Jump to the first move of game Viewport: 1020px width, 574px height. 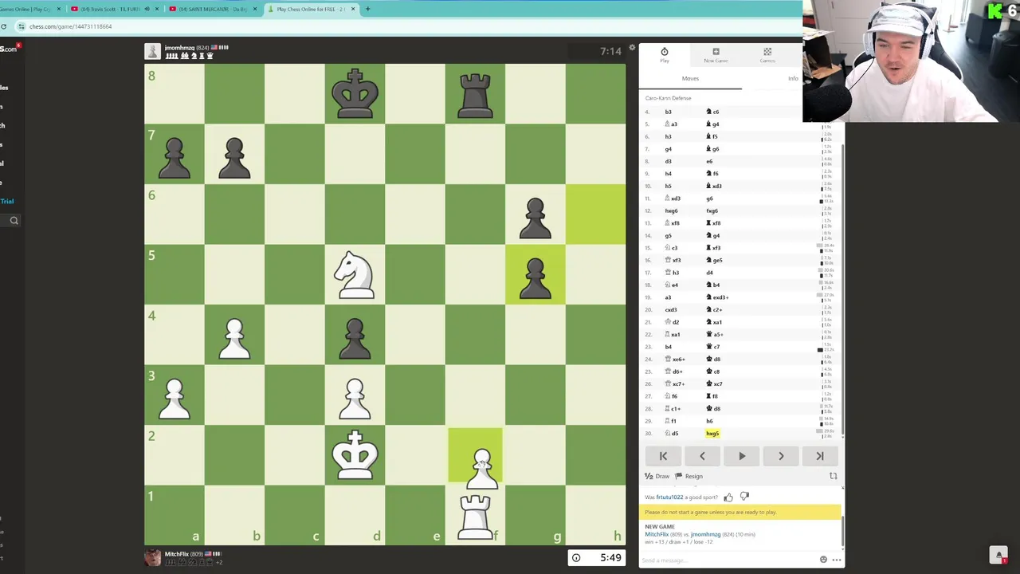[663, 456]
